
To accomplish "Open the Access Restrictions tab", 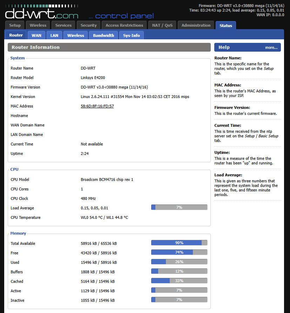I will [x=124, y=25].
